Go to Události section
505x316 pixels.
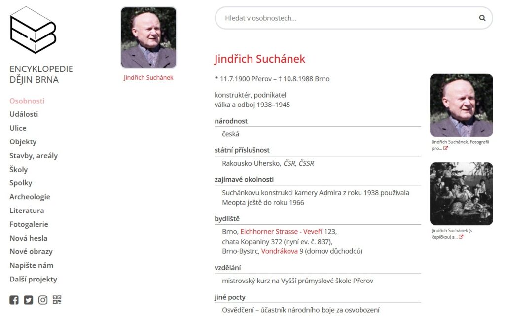coord(24,114)
